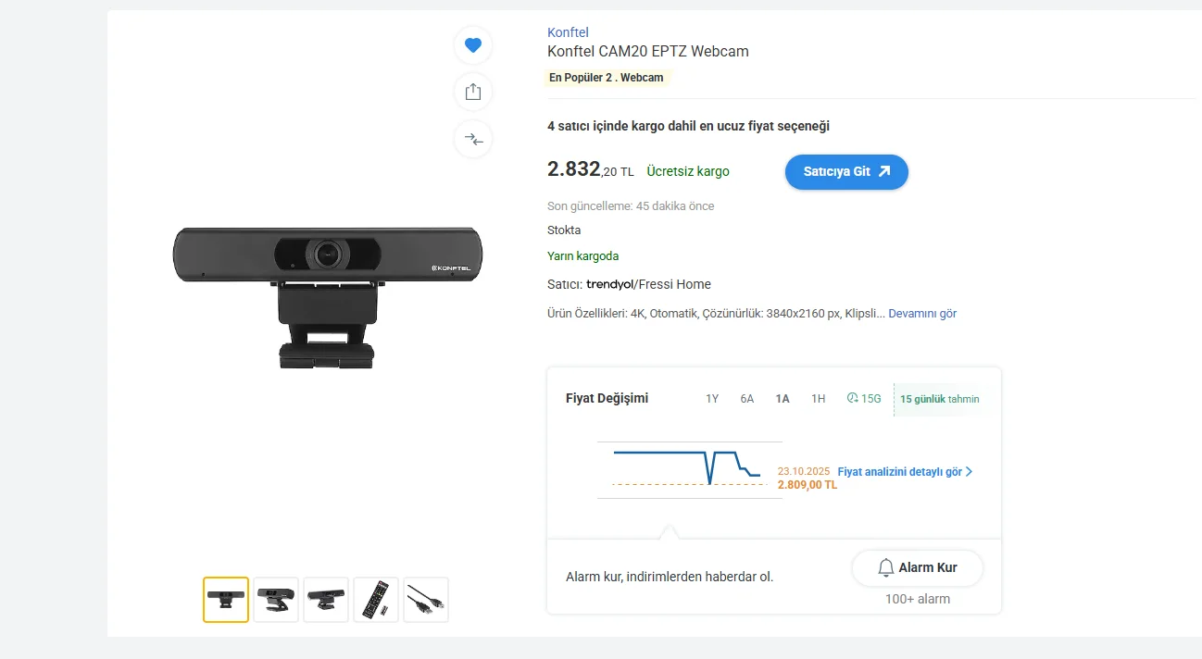The width and height of the screenshot is (1202, 659).
Task: Click the compare arrows icon
Action: click(473, 139)
